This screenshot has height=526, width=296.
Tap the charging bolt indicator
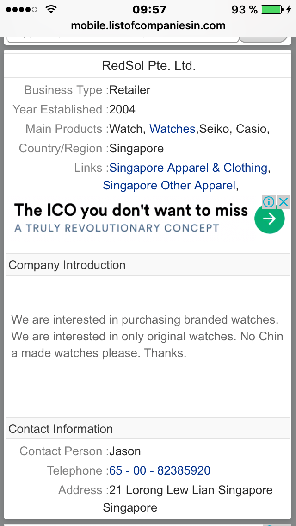click(289, 9)
